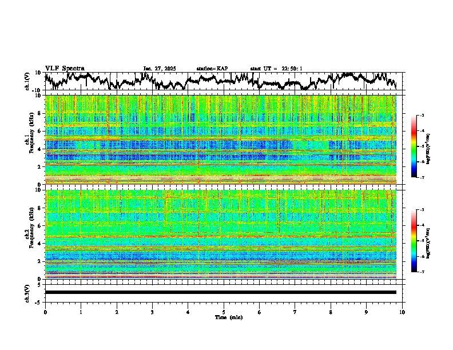Viewport: 453px width, 350px height.
Task: Click the ch.1 voltage waveform trace panel
Action: click(224, 81)
